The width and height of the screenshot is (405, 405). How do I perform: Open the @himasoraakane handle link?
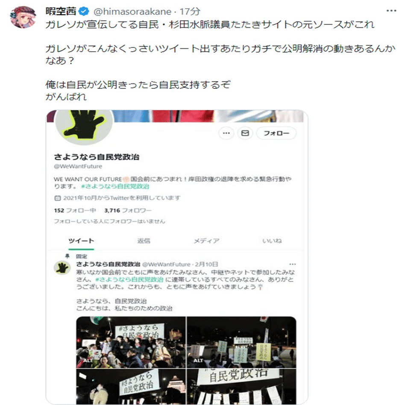(x=132, y=12)
